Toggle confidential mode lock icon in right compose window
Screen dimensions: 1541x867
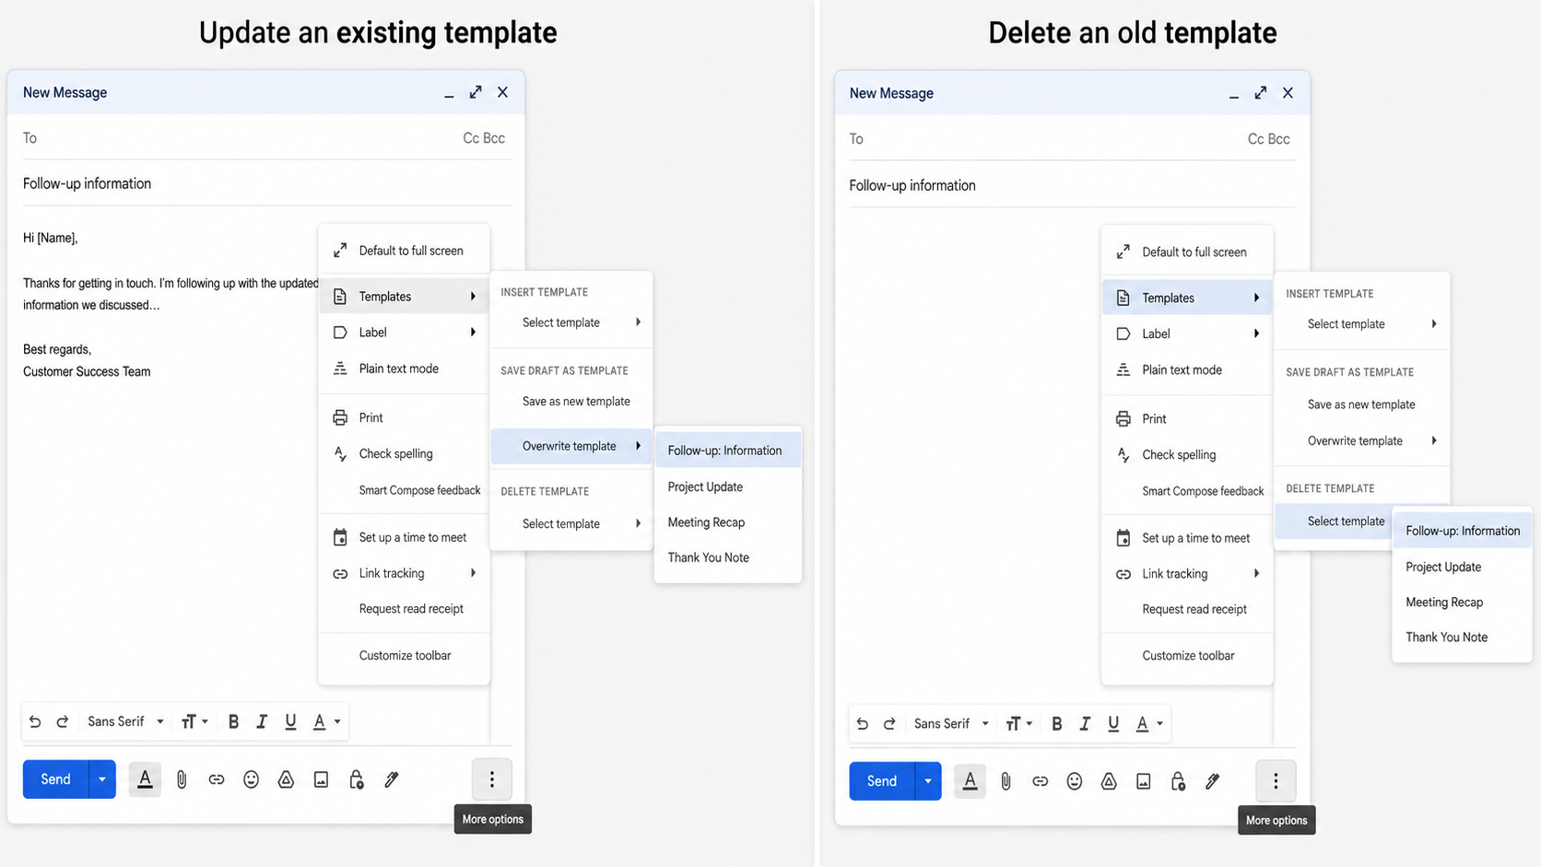tap(1178, 781)
